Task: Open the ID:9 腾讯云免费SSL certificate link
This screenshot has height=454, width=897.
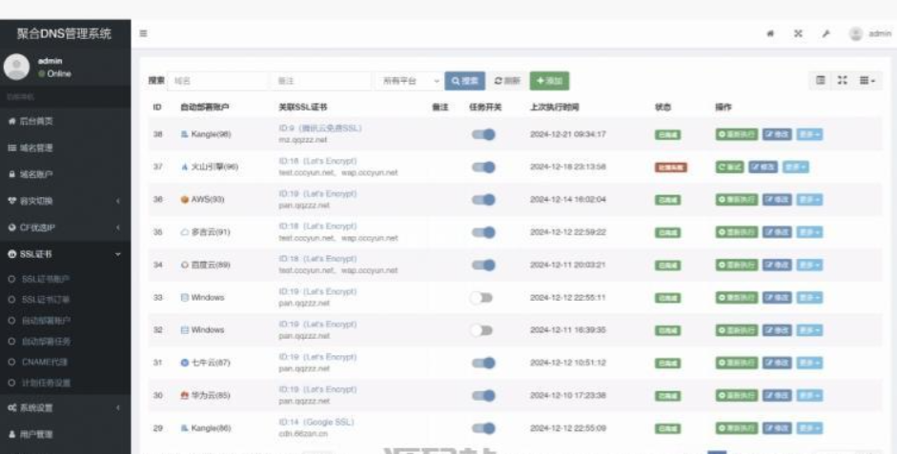Action: point(320,128)
